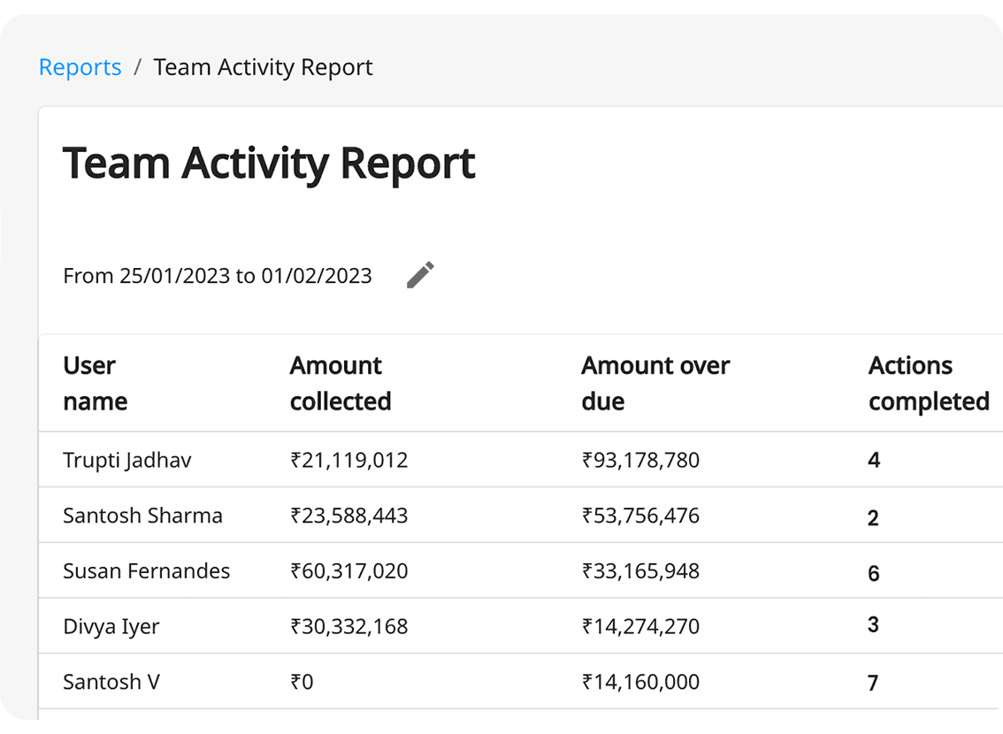Click the ₹21,119,012 collected amount
Viewport: 1003px width, 734px height.
pos(348,460)
